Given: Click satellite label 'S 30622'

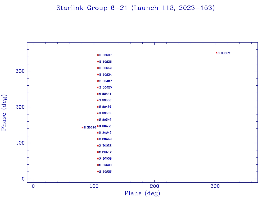Looking at the screenshot, I should click(x=105, y=146).
